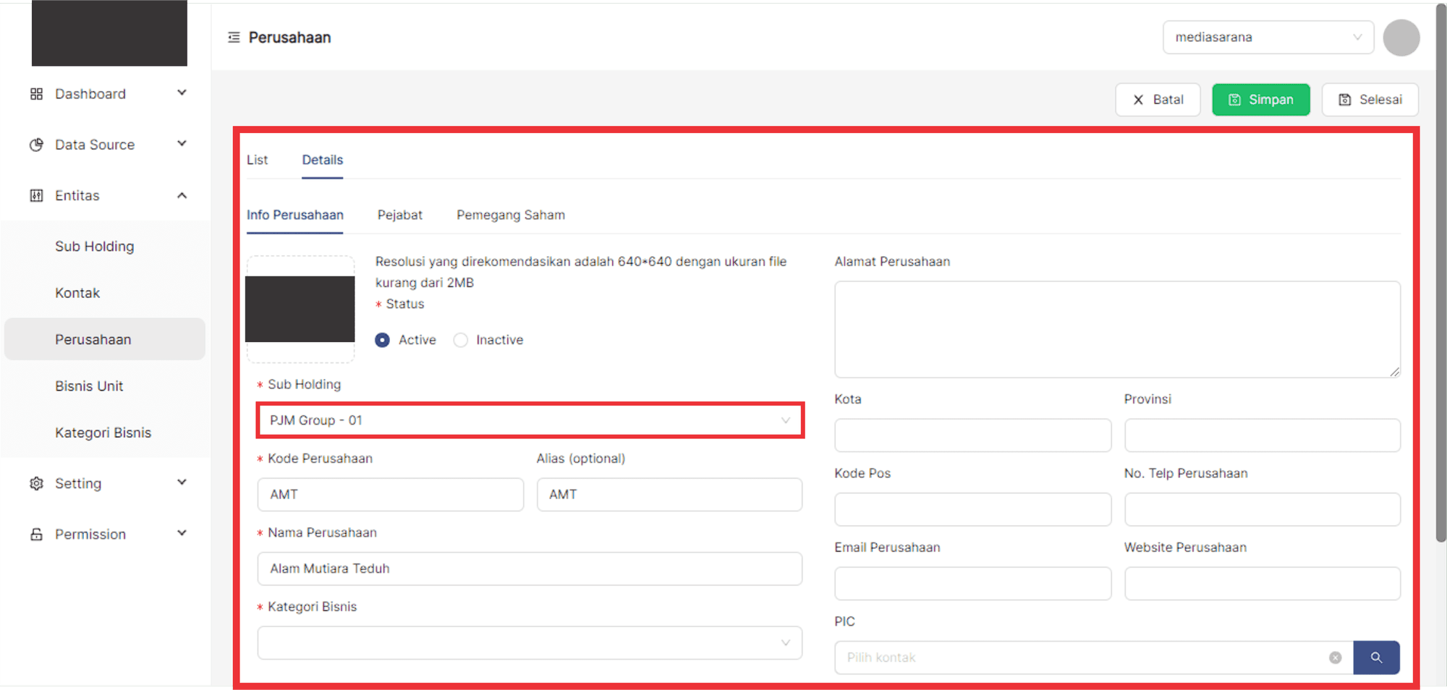Image resolution: width=1447 pixels, height=690 pixels.
Task: Open the Kategori Bisnis dropdown
Action: pyautogui.click(x=530, y=643)
